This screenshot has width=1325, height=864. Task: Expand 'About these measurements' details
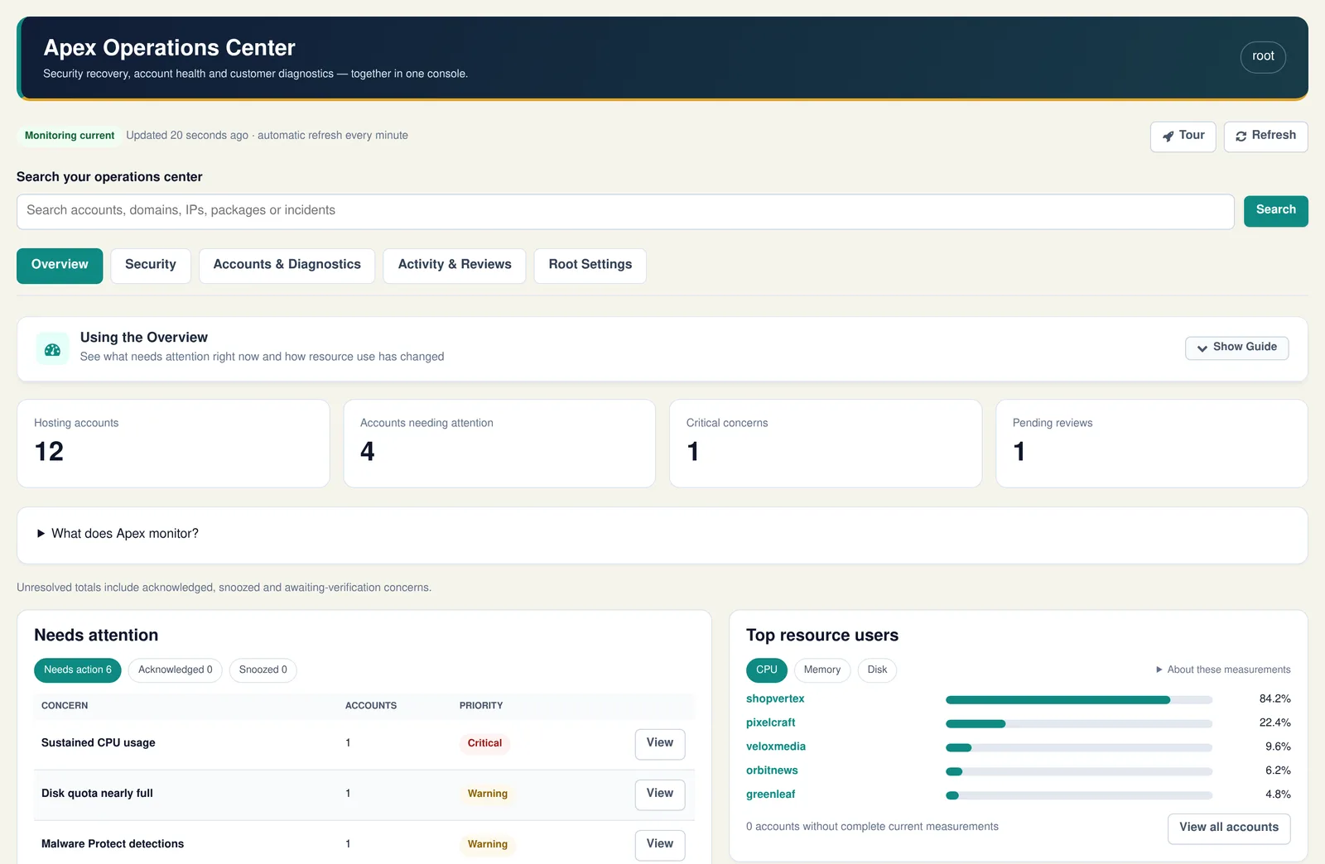pos(1223,670)
